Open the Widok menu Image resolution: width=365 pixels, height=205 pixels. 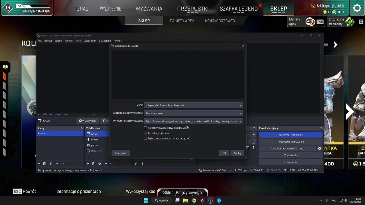pyautogui.click(x=58, y=41)
